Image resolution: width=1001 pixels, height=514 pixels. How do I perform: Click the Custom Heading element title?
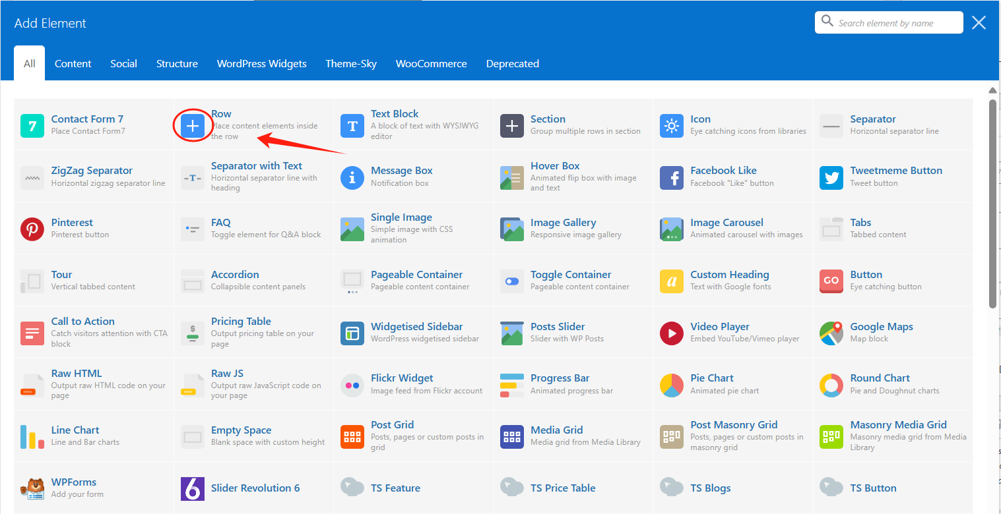click(x=729, y=275)
